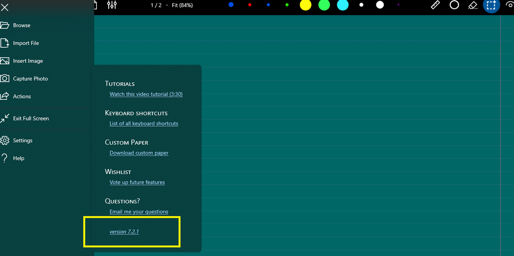
Task: Click the Email me your questions link
Action: point(139,212)
